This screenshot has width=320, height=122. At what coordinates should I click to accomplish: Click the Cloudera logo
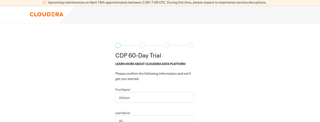click(x=46, y=14)
